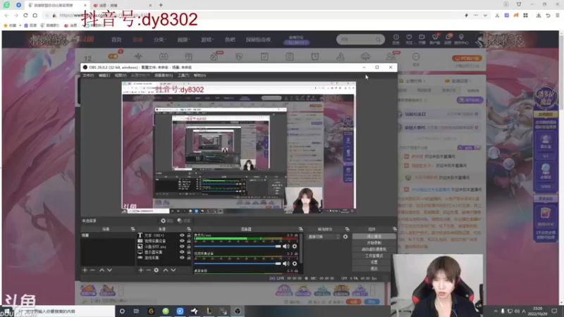Select game capture source in sources list
Viewport: 564px width, 317px height.
[x=164, y=258]
